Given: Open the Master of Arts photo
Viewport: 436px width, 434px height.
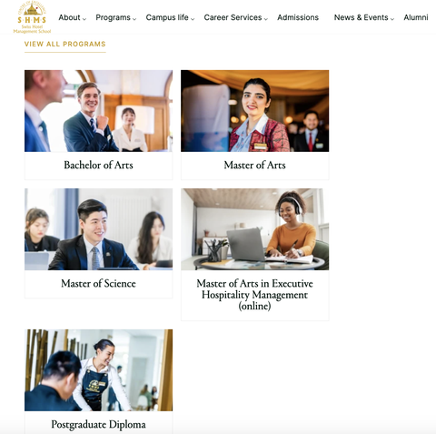Looking at the screenshot, I should 255,111.
